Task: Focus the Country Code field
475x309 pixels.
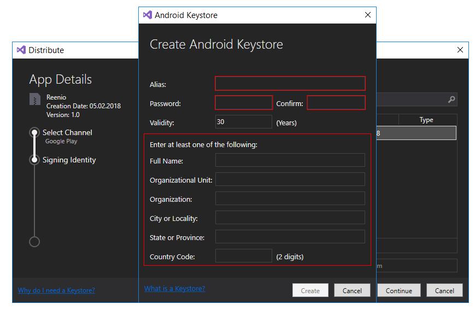Action: coord(244,255)
